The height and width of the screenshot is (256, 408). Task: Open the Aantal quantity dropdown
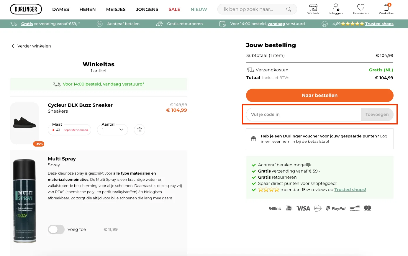pyautogui.click(x=112, y=130)
